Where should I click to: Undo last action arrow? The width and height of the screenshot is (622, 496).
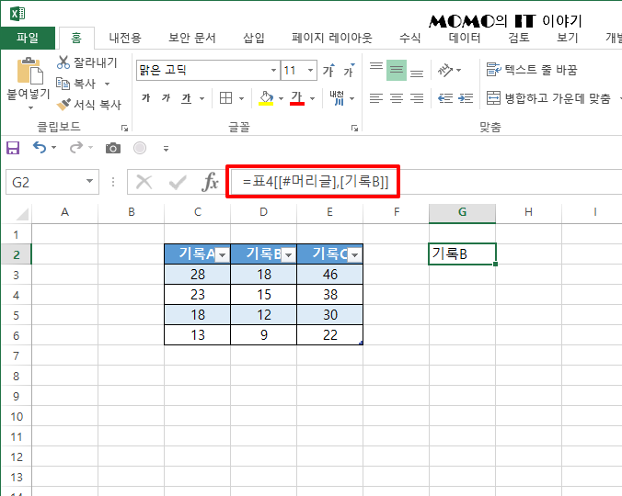click(40, 148)
